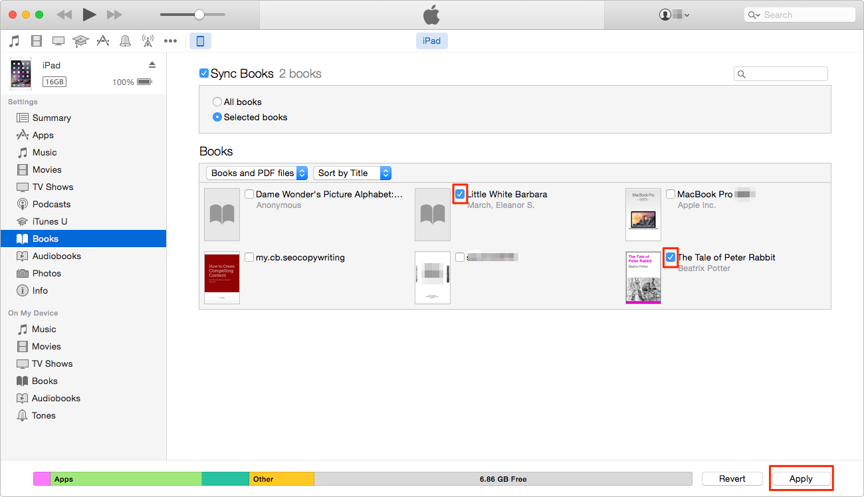
Task: Show more libraries via the ellipsis icon
Action: pos(171,41)
